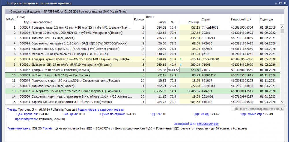
Task: Edit the 70.0172 percent field in row 9
Action: click(173, 70)
